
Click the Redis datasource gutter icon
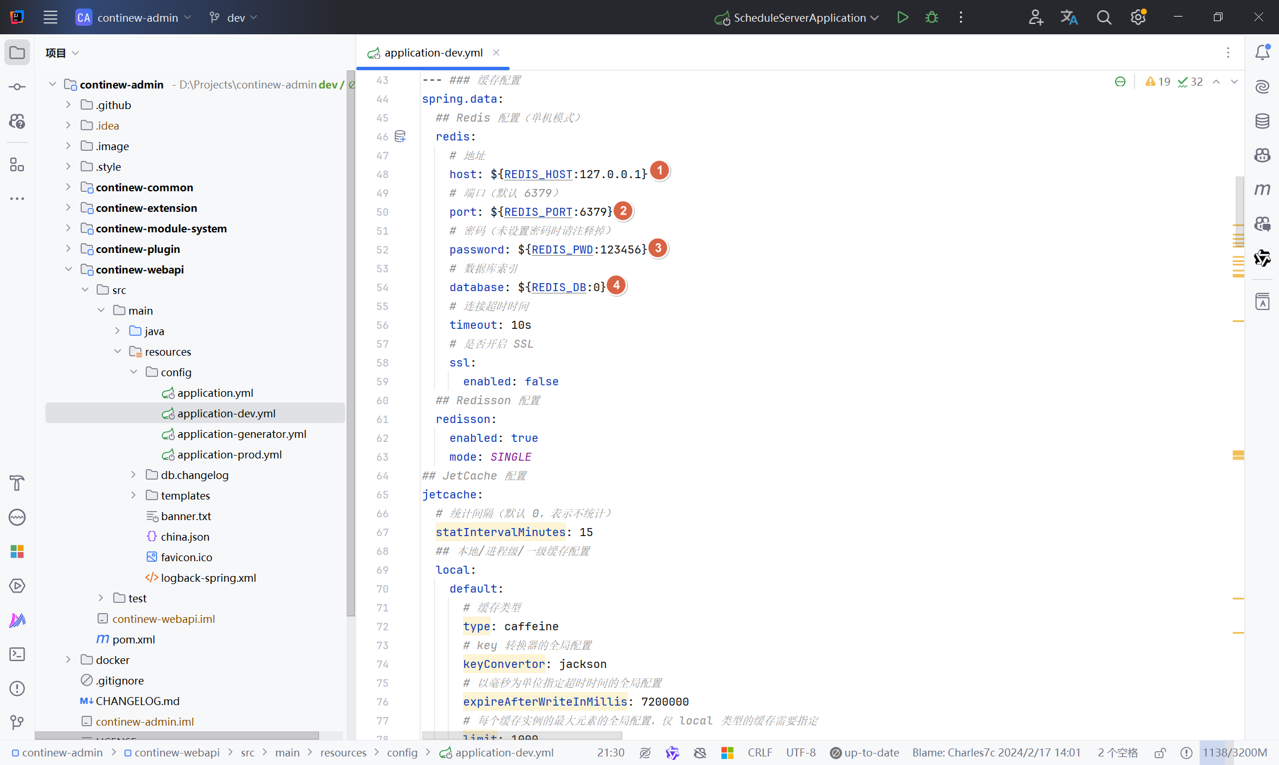pyautogui.click(x=400, y=136)
